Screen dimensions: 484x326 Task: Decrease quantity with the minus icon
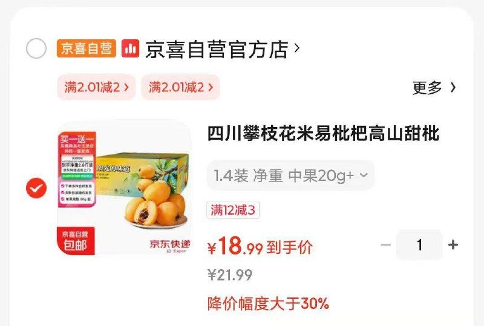tap(385, 245)
